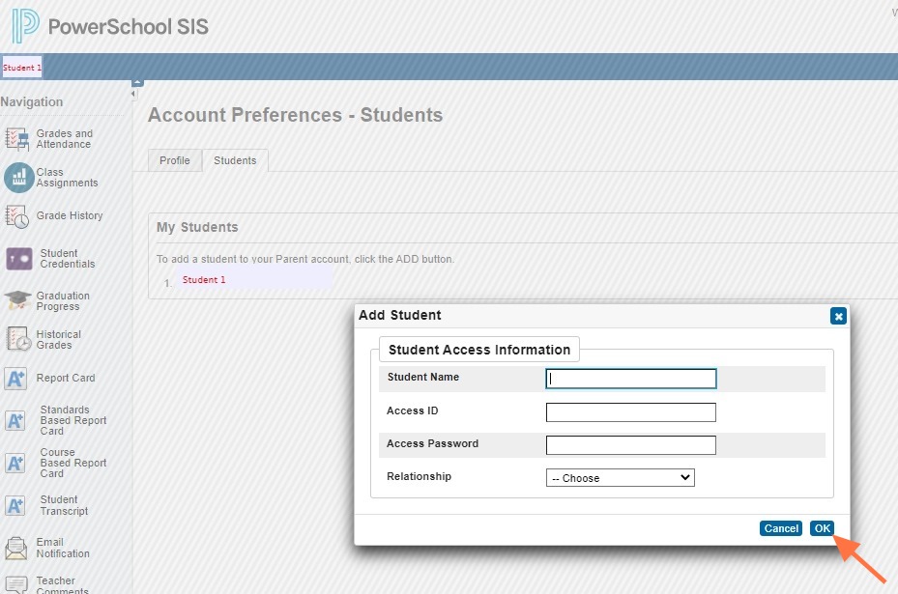Open Student Credentials icon

(19, 259)
